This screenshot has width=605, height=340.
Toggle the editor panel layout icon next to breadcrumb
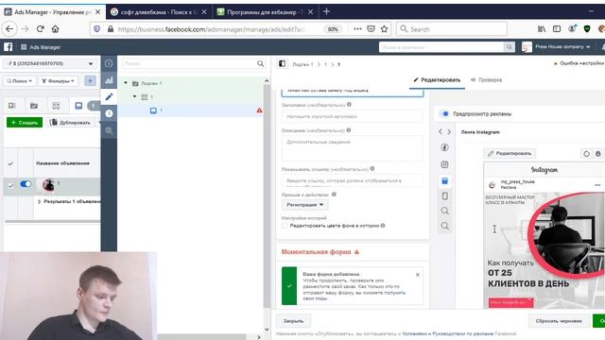point(282,64)
